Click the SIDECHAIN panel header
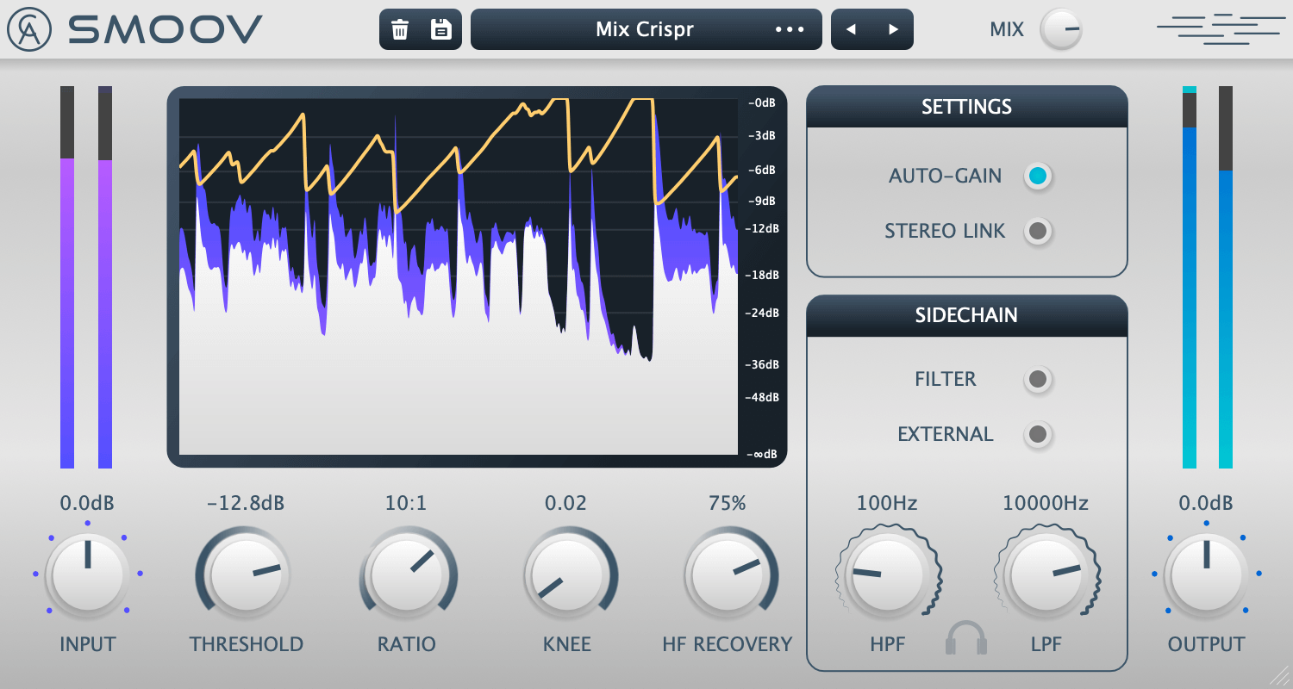Image resolution: width=1293 pixels, height=689 pixels. (x=966, y=315)
